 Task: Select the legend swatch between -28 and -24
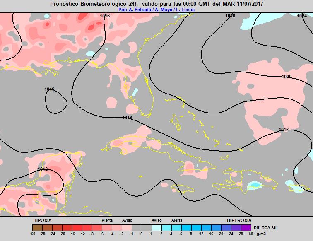click(47, 228)
